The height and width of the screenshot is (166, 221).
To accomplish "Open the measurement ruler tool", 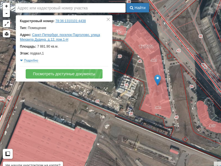I will tap(8, 154).
